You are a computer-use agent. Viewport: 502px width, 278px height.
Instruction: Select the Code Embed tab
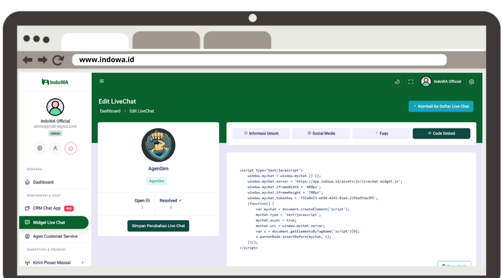[441, 133]
